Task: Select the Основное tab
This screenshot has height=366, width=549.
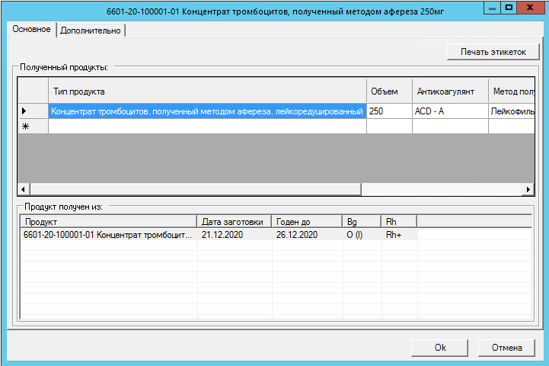Action: point(31,29)
